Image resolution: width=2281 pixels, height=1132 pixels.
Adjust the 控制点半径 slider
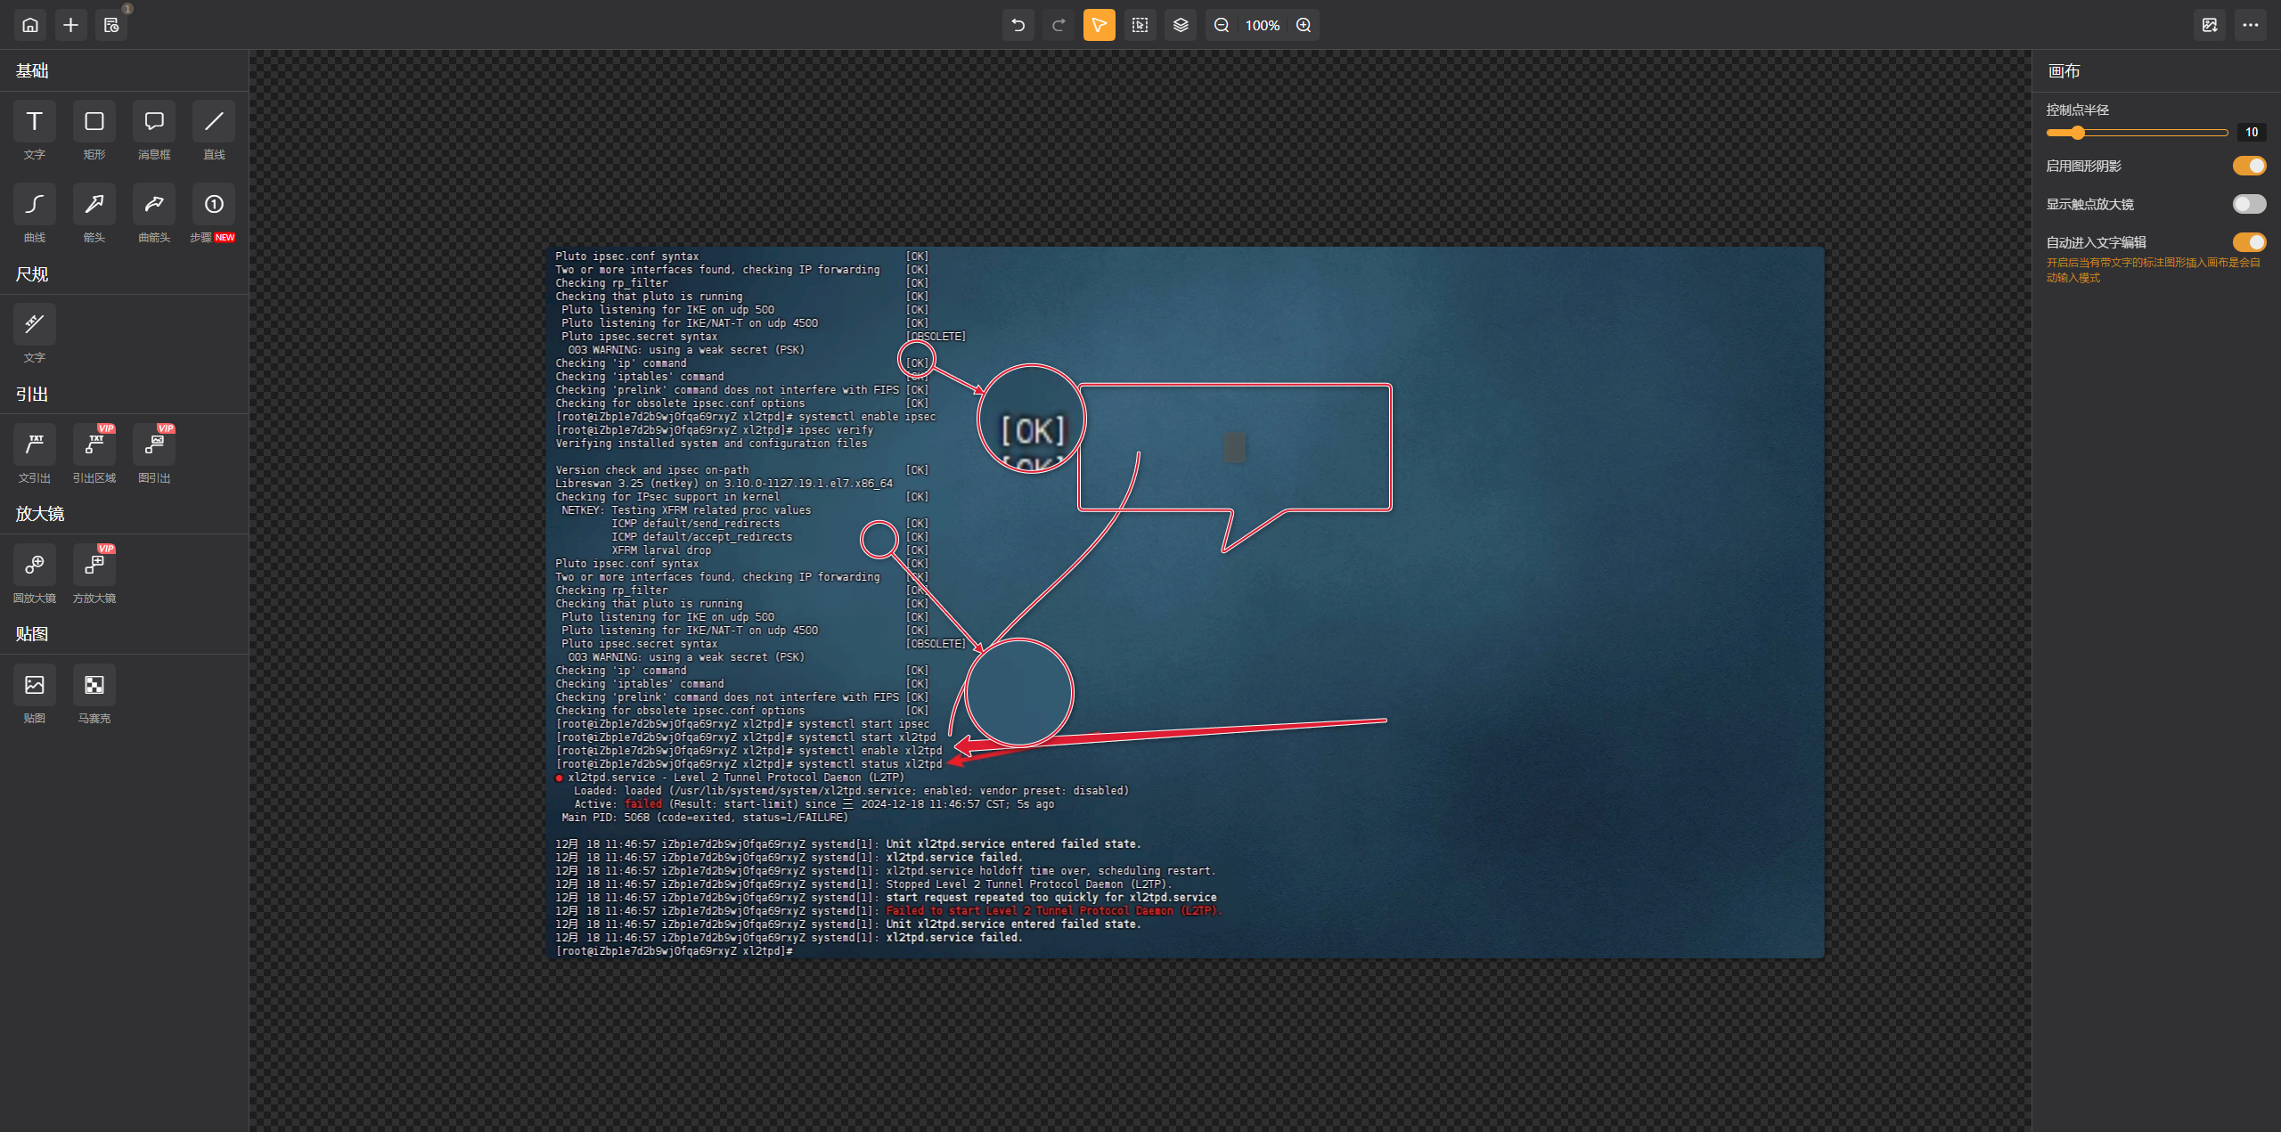click(2137, 133)
